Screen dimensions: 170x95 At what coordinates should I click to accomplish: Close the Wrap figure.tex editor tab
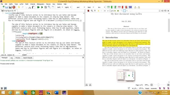[15, 11]
